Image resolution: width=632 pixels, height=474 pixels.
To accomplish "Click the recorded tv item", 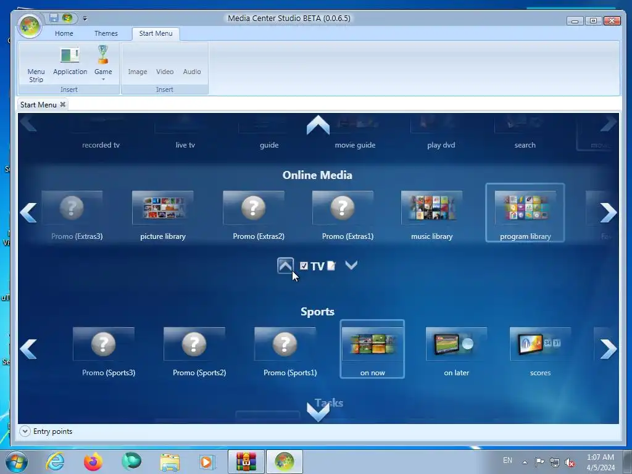I will pos(101,144).
